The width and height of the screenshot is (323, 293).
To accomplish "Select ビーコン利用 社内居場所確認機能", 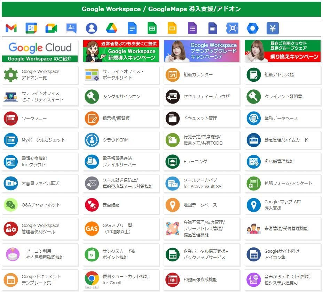I will tap(40, 254).
